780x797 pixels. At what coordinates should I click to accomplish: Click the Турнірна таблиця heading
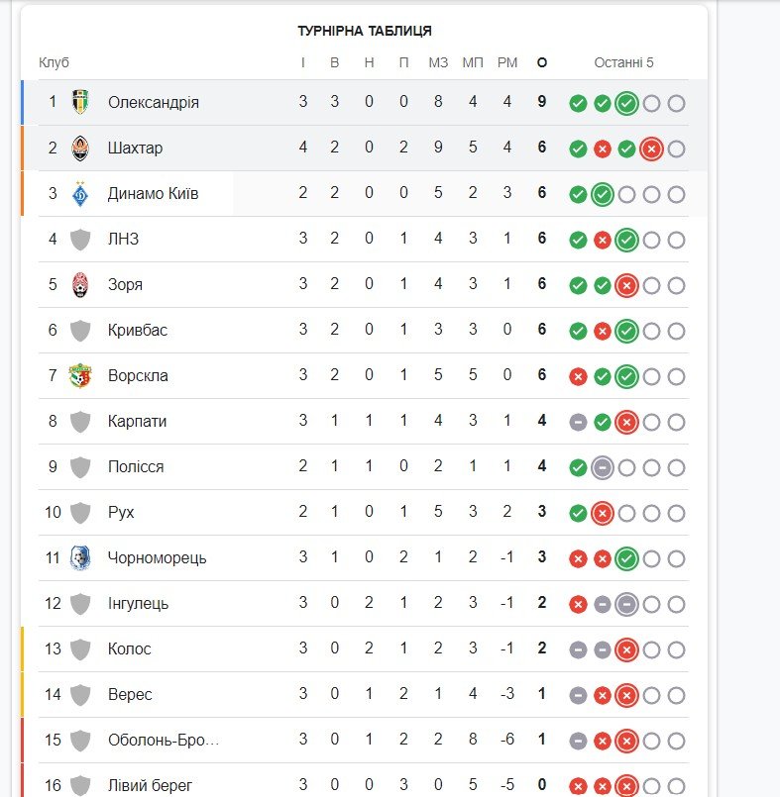(x=365, y=31)
